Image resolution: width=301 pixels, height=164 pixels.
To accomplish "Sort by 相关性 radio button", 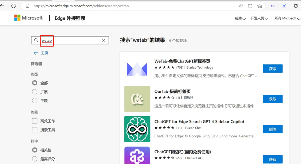I will point(34,150).
